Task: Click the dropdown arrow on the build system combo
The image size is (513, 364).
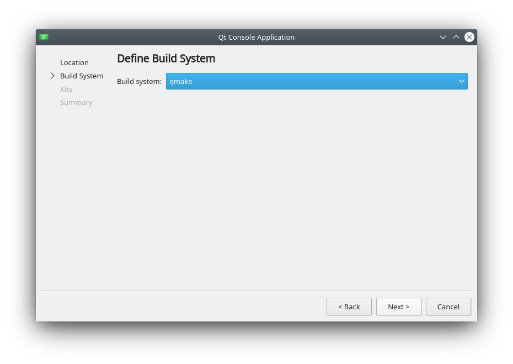Action: (x=462, y=81)
